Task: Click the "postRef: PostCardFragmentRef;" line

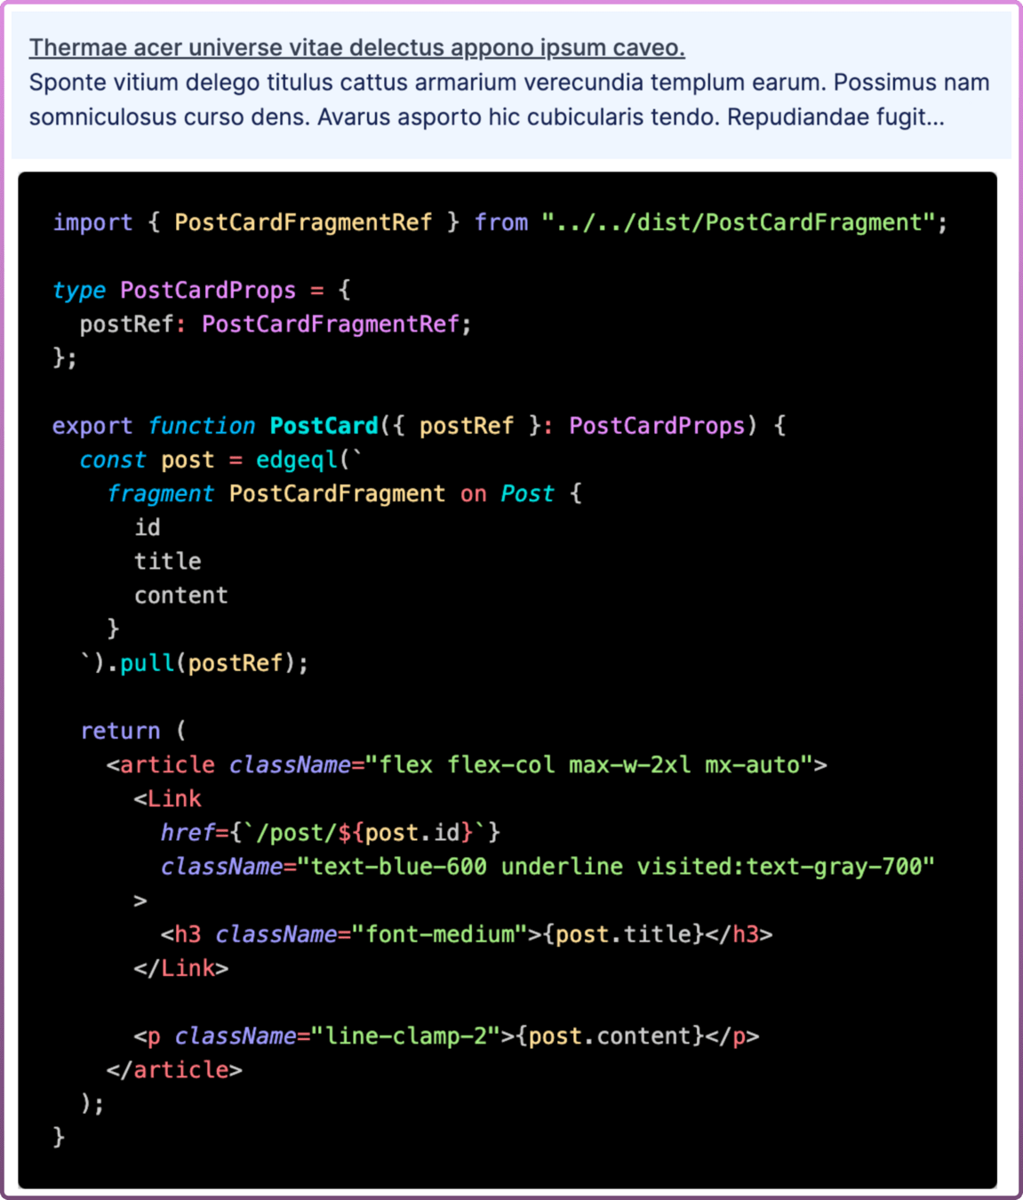Action: (x=275, y=324)
